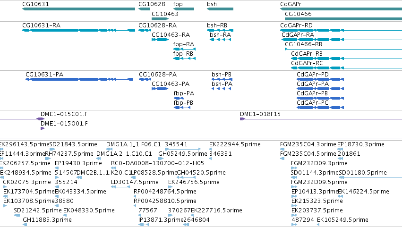Image resolution: width=402 pixels, height=227 pixels.
Task: Select transcript bsh-RA
Action: [x=221, y=35]
